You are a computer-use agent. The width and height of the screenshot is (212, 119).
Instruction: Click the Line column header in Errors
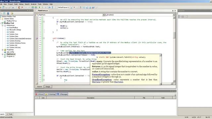[x=43, y=98]
